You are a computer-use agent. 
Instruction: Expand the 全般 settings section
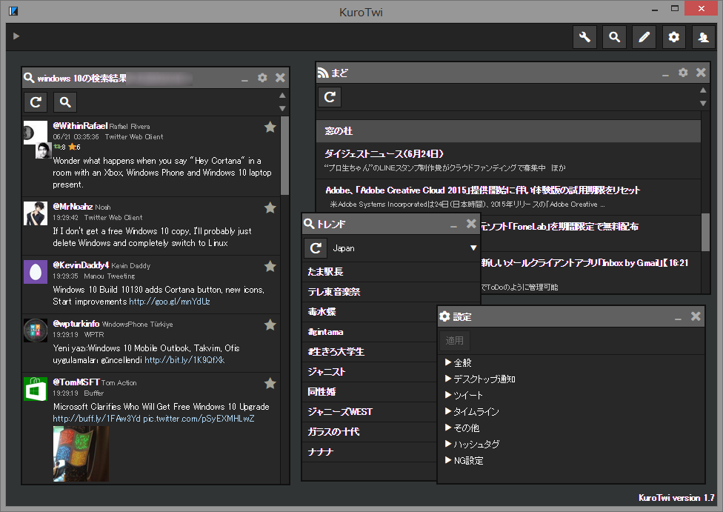pos(463,362)
